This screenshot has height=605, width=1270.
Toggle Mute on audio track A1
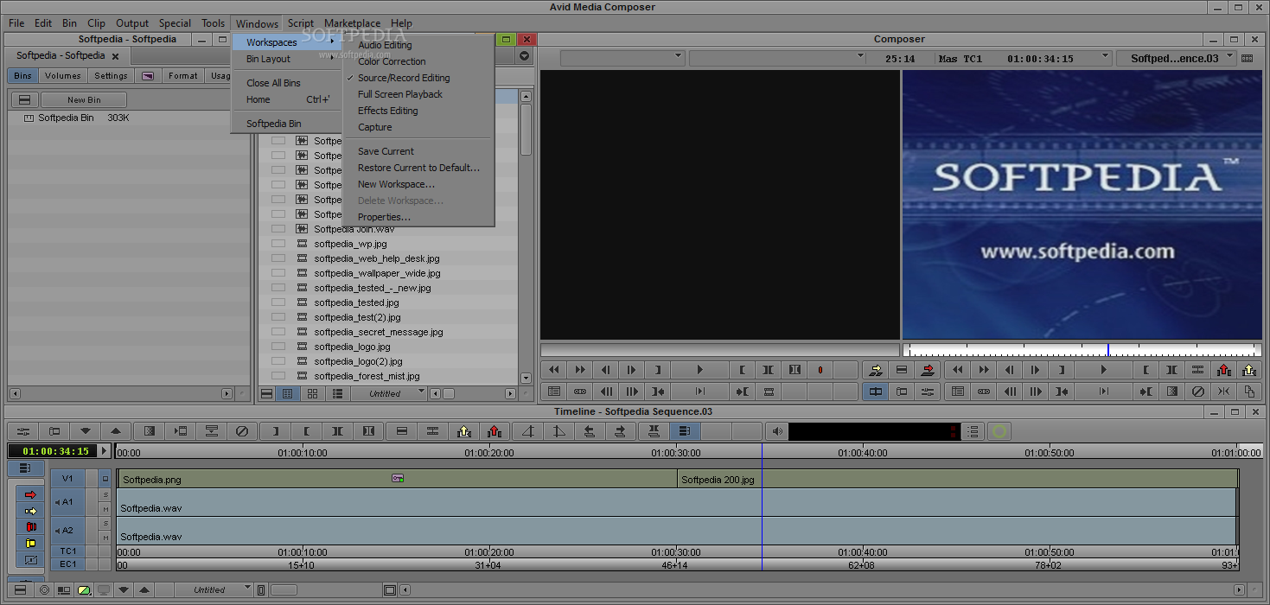tap(105, 509)
